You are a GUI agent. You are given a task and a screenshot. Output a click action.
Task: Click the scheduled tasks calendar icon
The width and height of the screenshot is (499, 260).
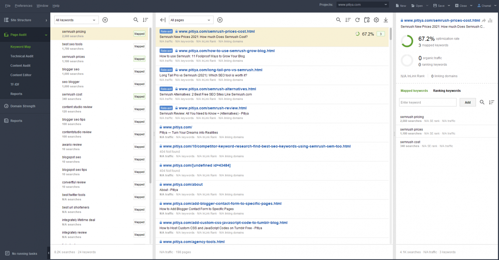(x=367, y=20)
